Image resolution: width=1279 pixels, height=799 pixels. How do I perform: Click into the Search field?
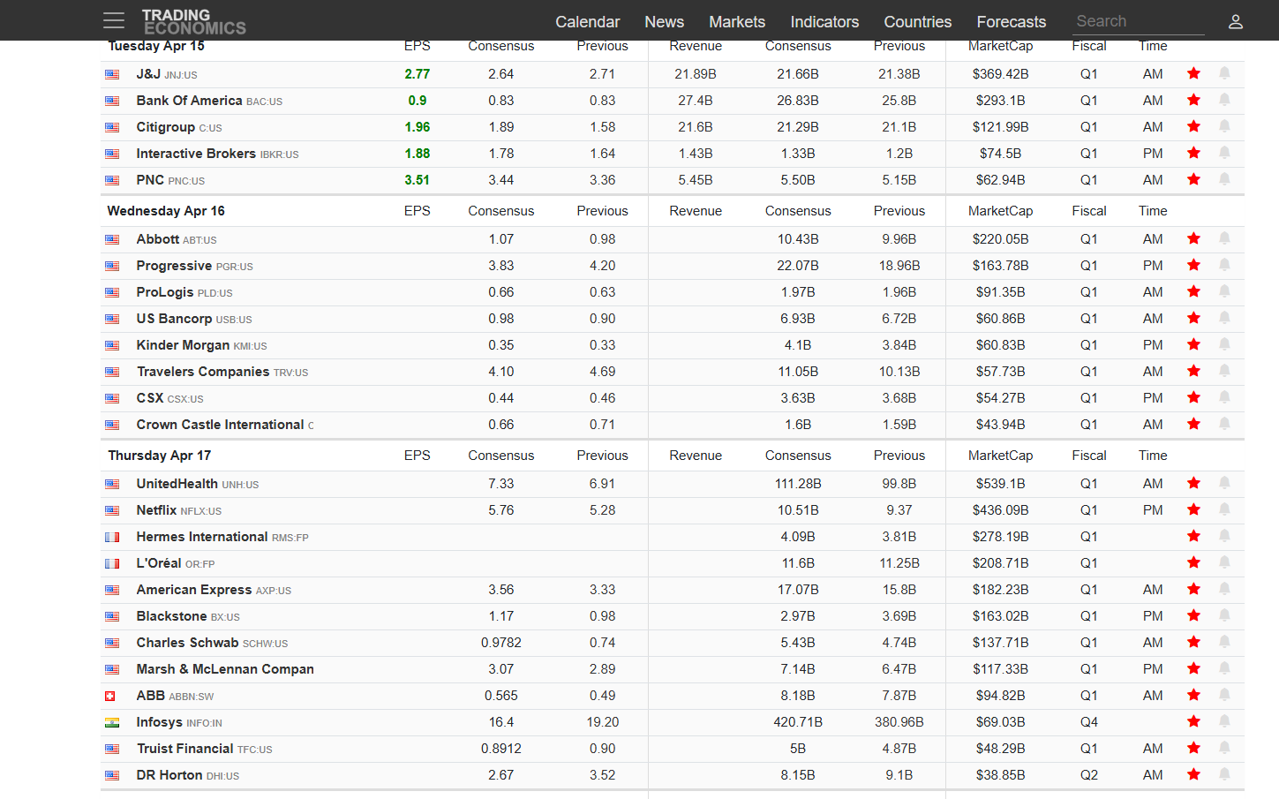1138,21
